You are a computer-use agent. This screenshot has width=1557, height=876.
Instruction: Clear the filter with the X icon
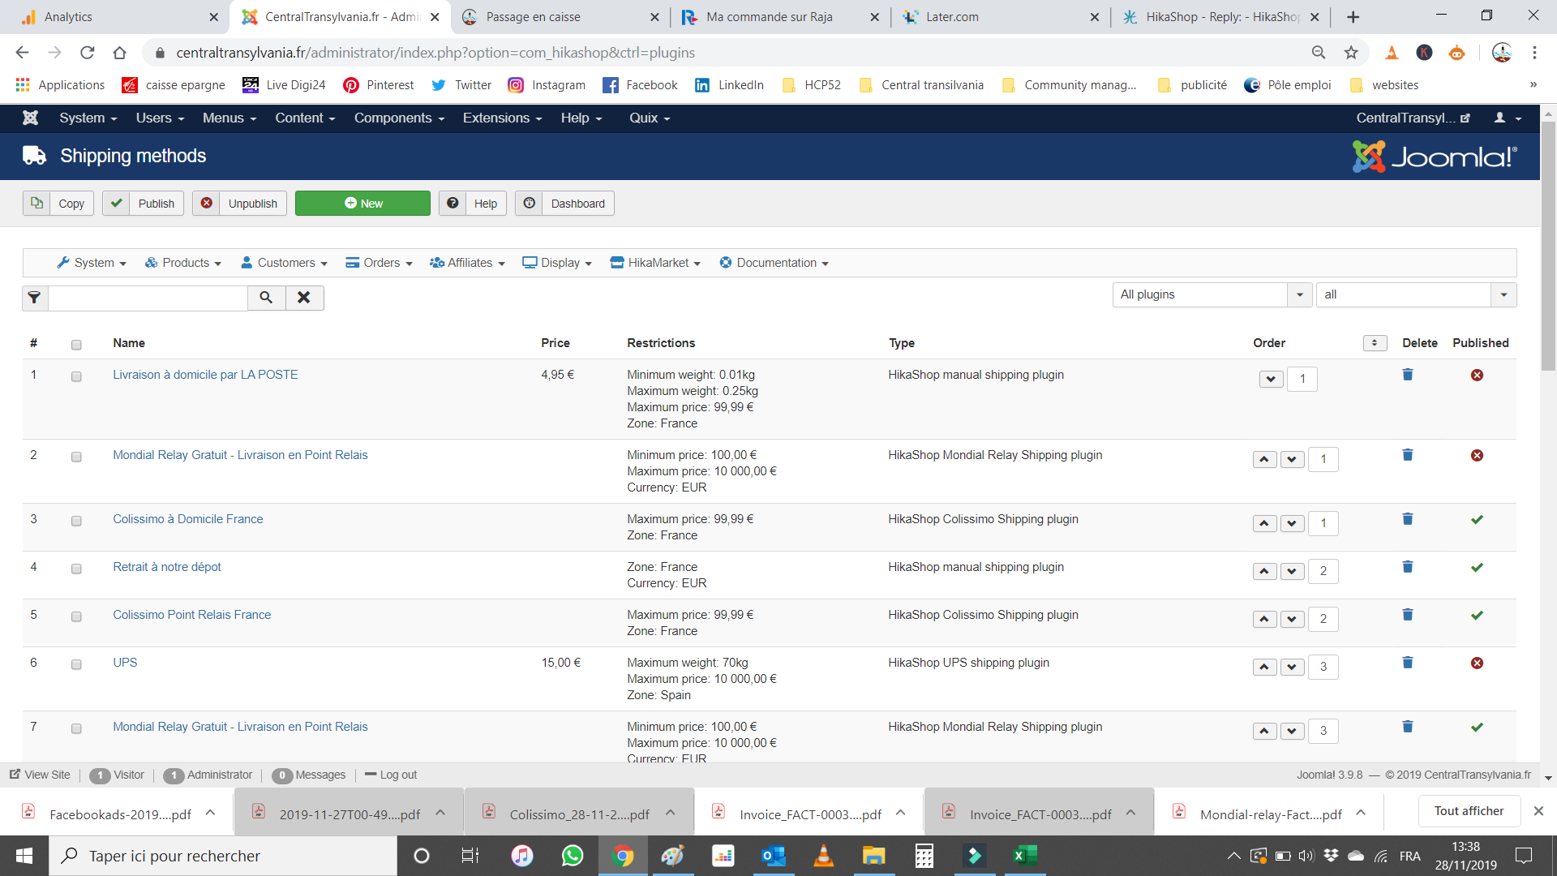(x=304, y=298)
